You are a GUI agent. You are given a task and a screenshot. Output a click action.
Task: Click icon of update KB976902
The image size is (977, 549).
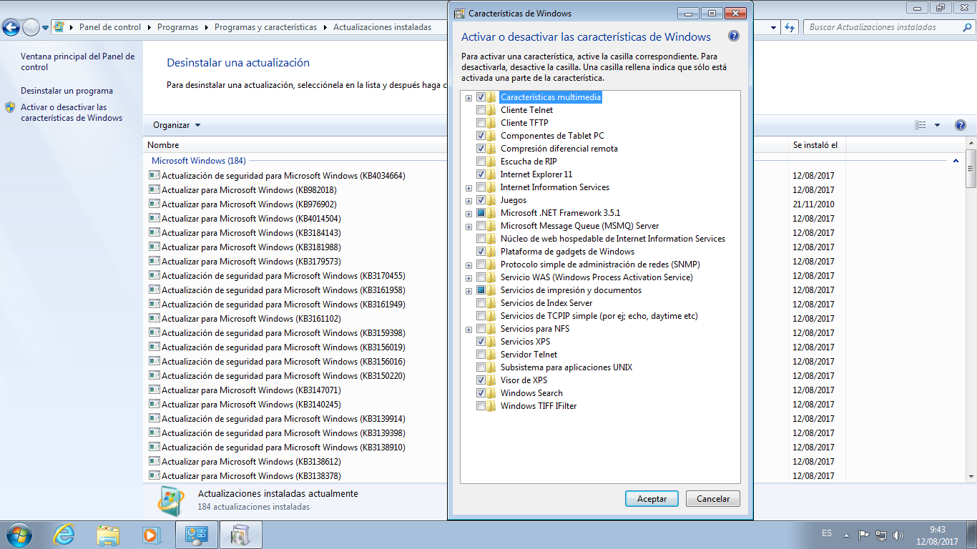pos(154,204)
